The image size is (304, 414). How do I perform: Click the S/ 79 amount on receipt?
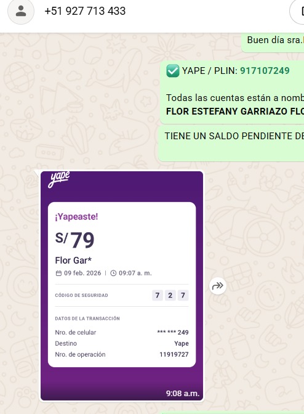[x=74, y=240]
